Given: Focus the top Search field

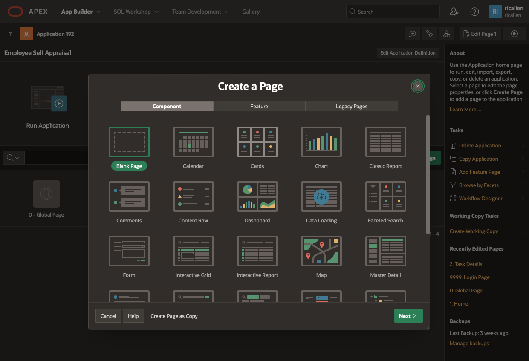Looking at the screenshot, I should pyautogui.click(x=393, y=12).
